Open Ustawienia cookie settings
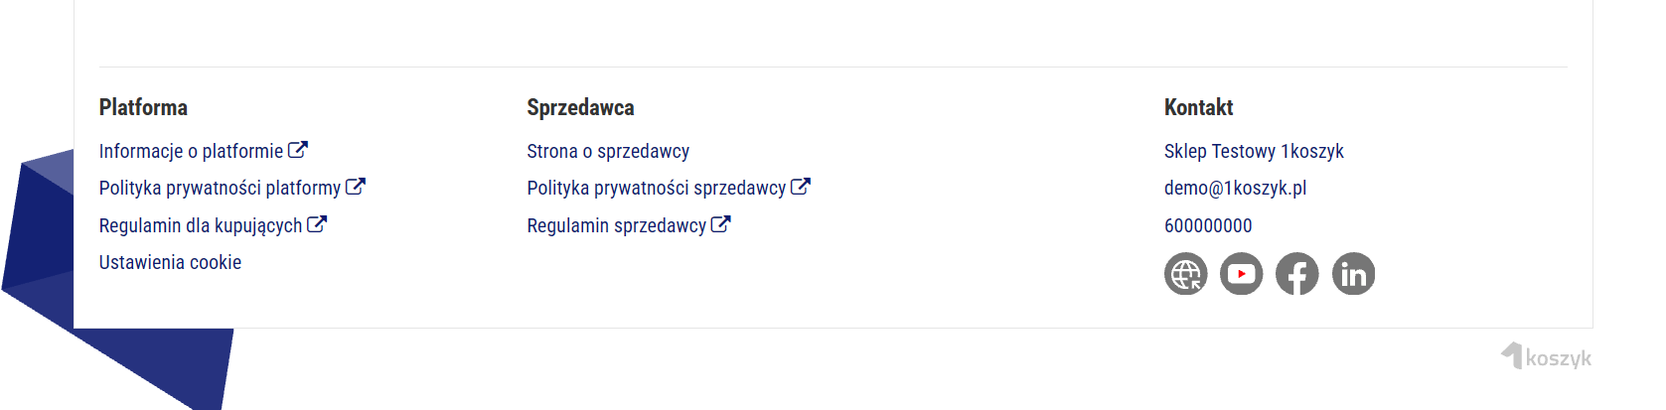 (170, 262)
